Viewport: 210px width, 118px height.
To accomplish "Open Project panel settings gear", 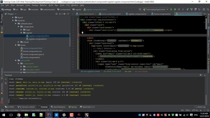I will tap(64, 14).
